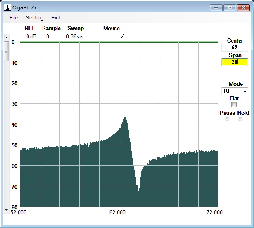
Task: Click the resonance peak on the spectrum plot
Action: (125, 118)
